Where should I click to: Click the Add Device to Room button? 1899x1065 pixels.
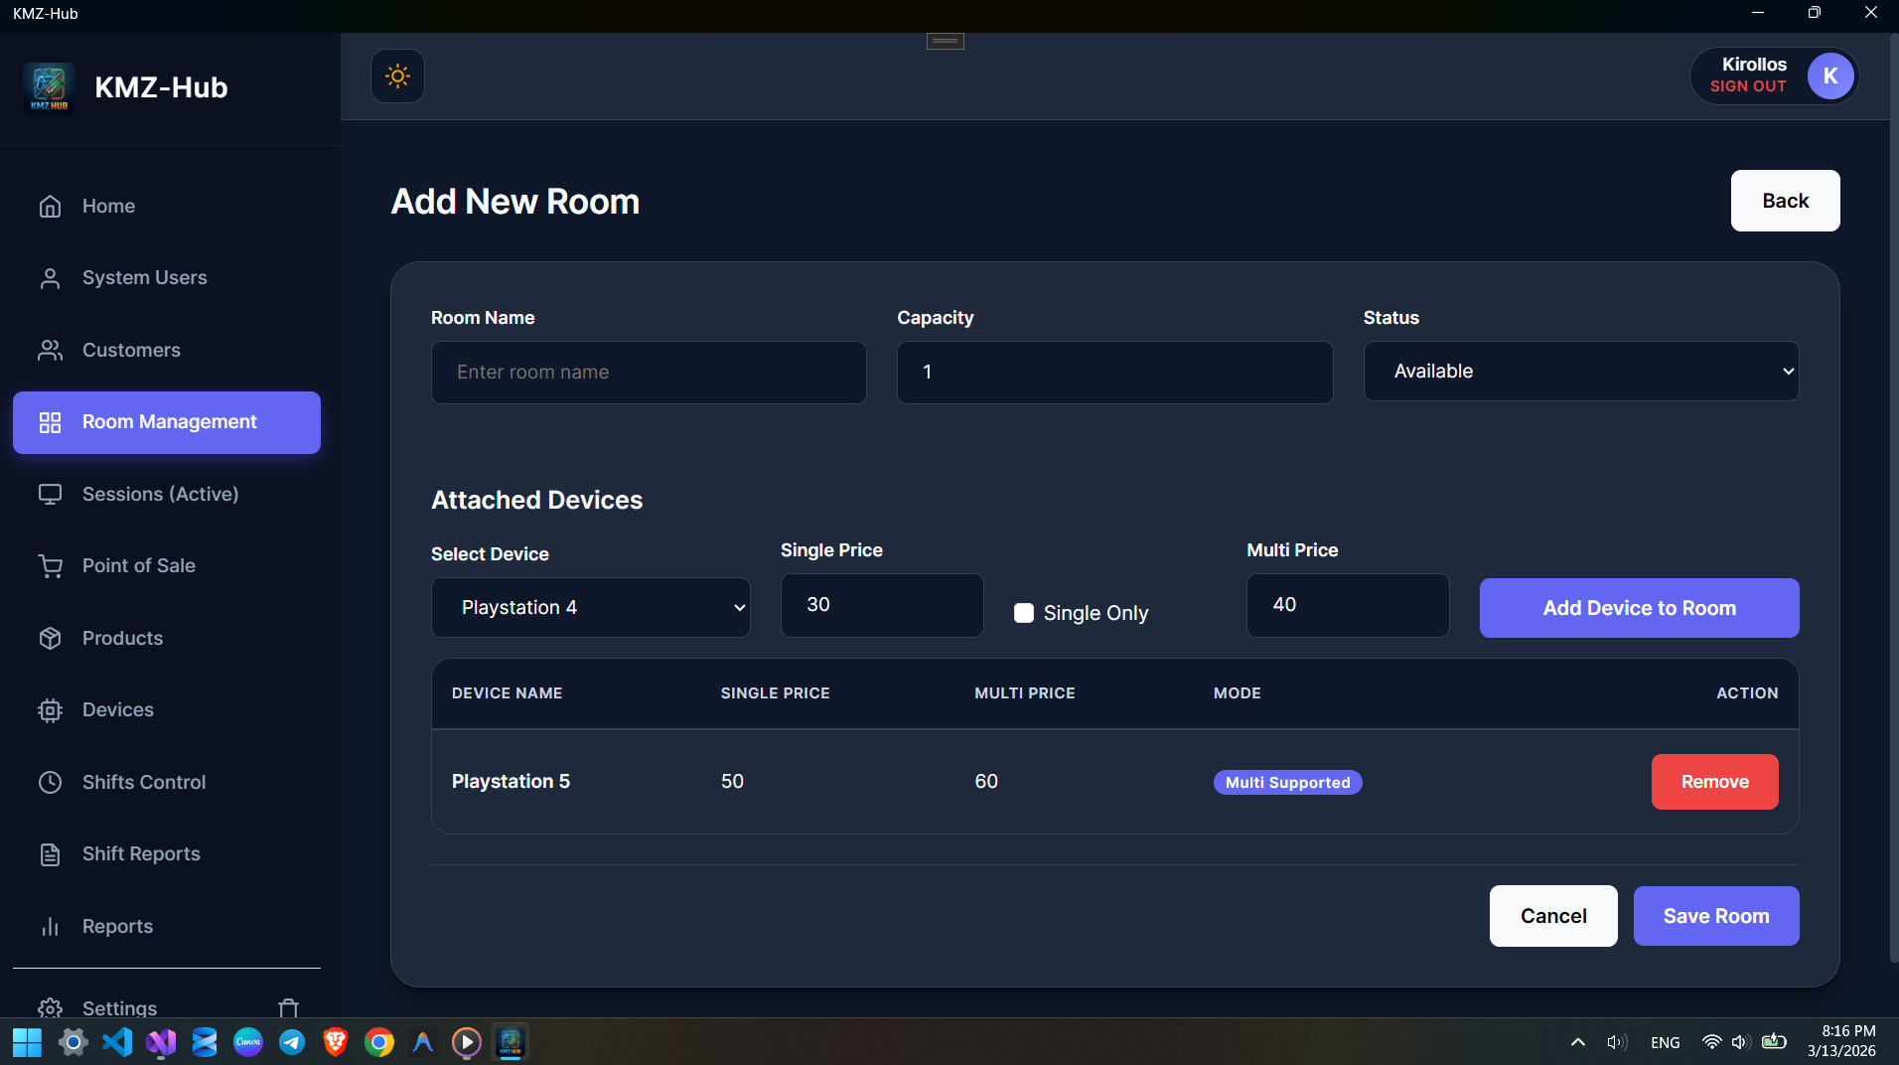(1639, 608)
